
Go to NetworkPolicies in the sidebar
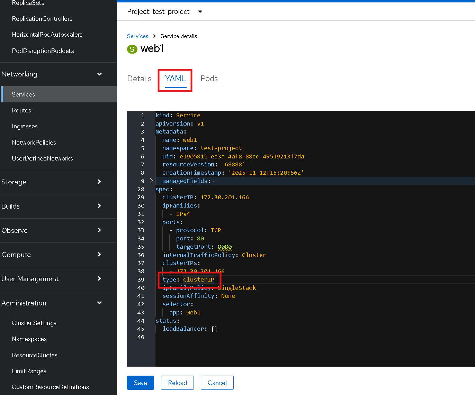click(34, 143)
